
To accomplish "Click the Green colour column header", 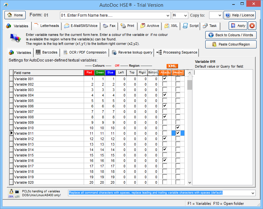I will tap(100, 72).
